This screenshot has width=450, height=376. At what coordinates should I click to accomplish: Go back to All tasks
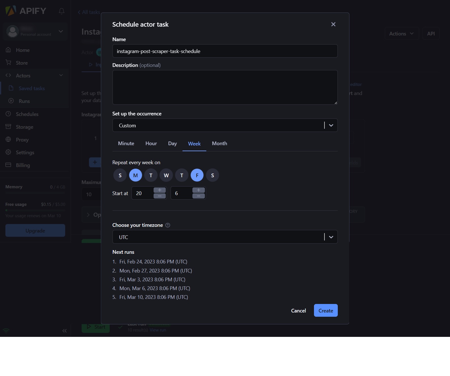(89, 12)
